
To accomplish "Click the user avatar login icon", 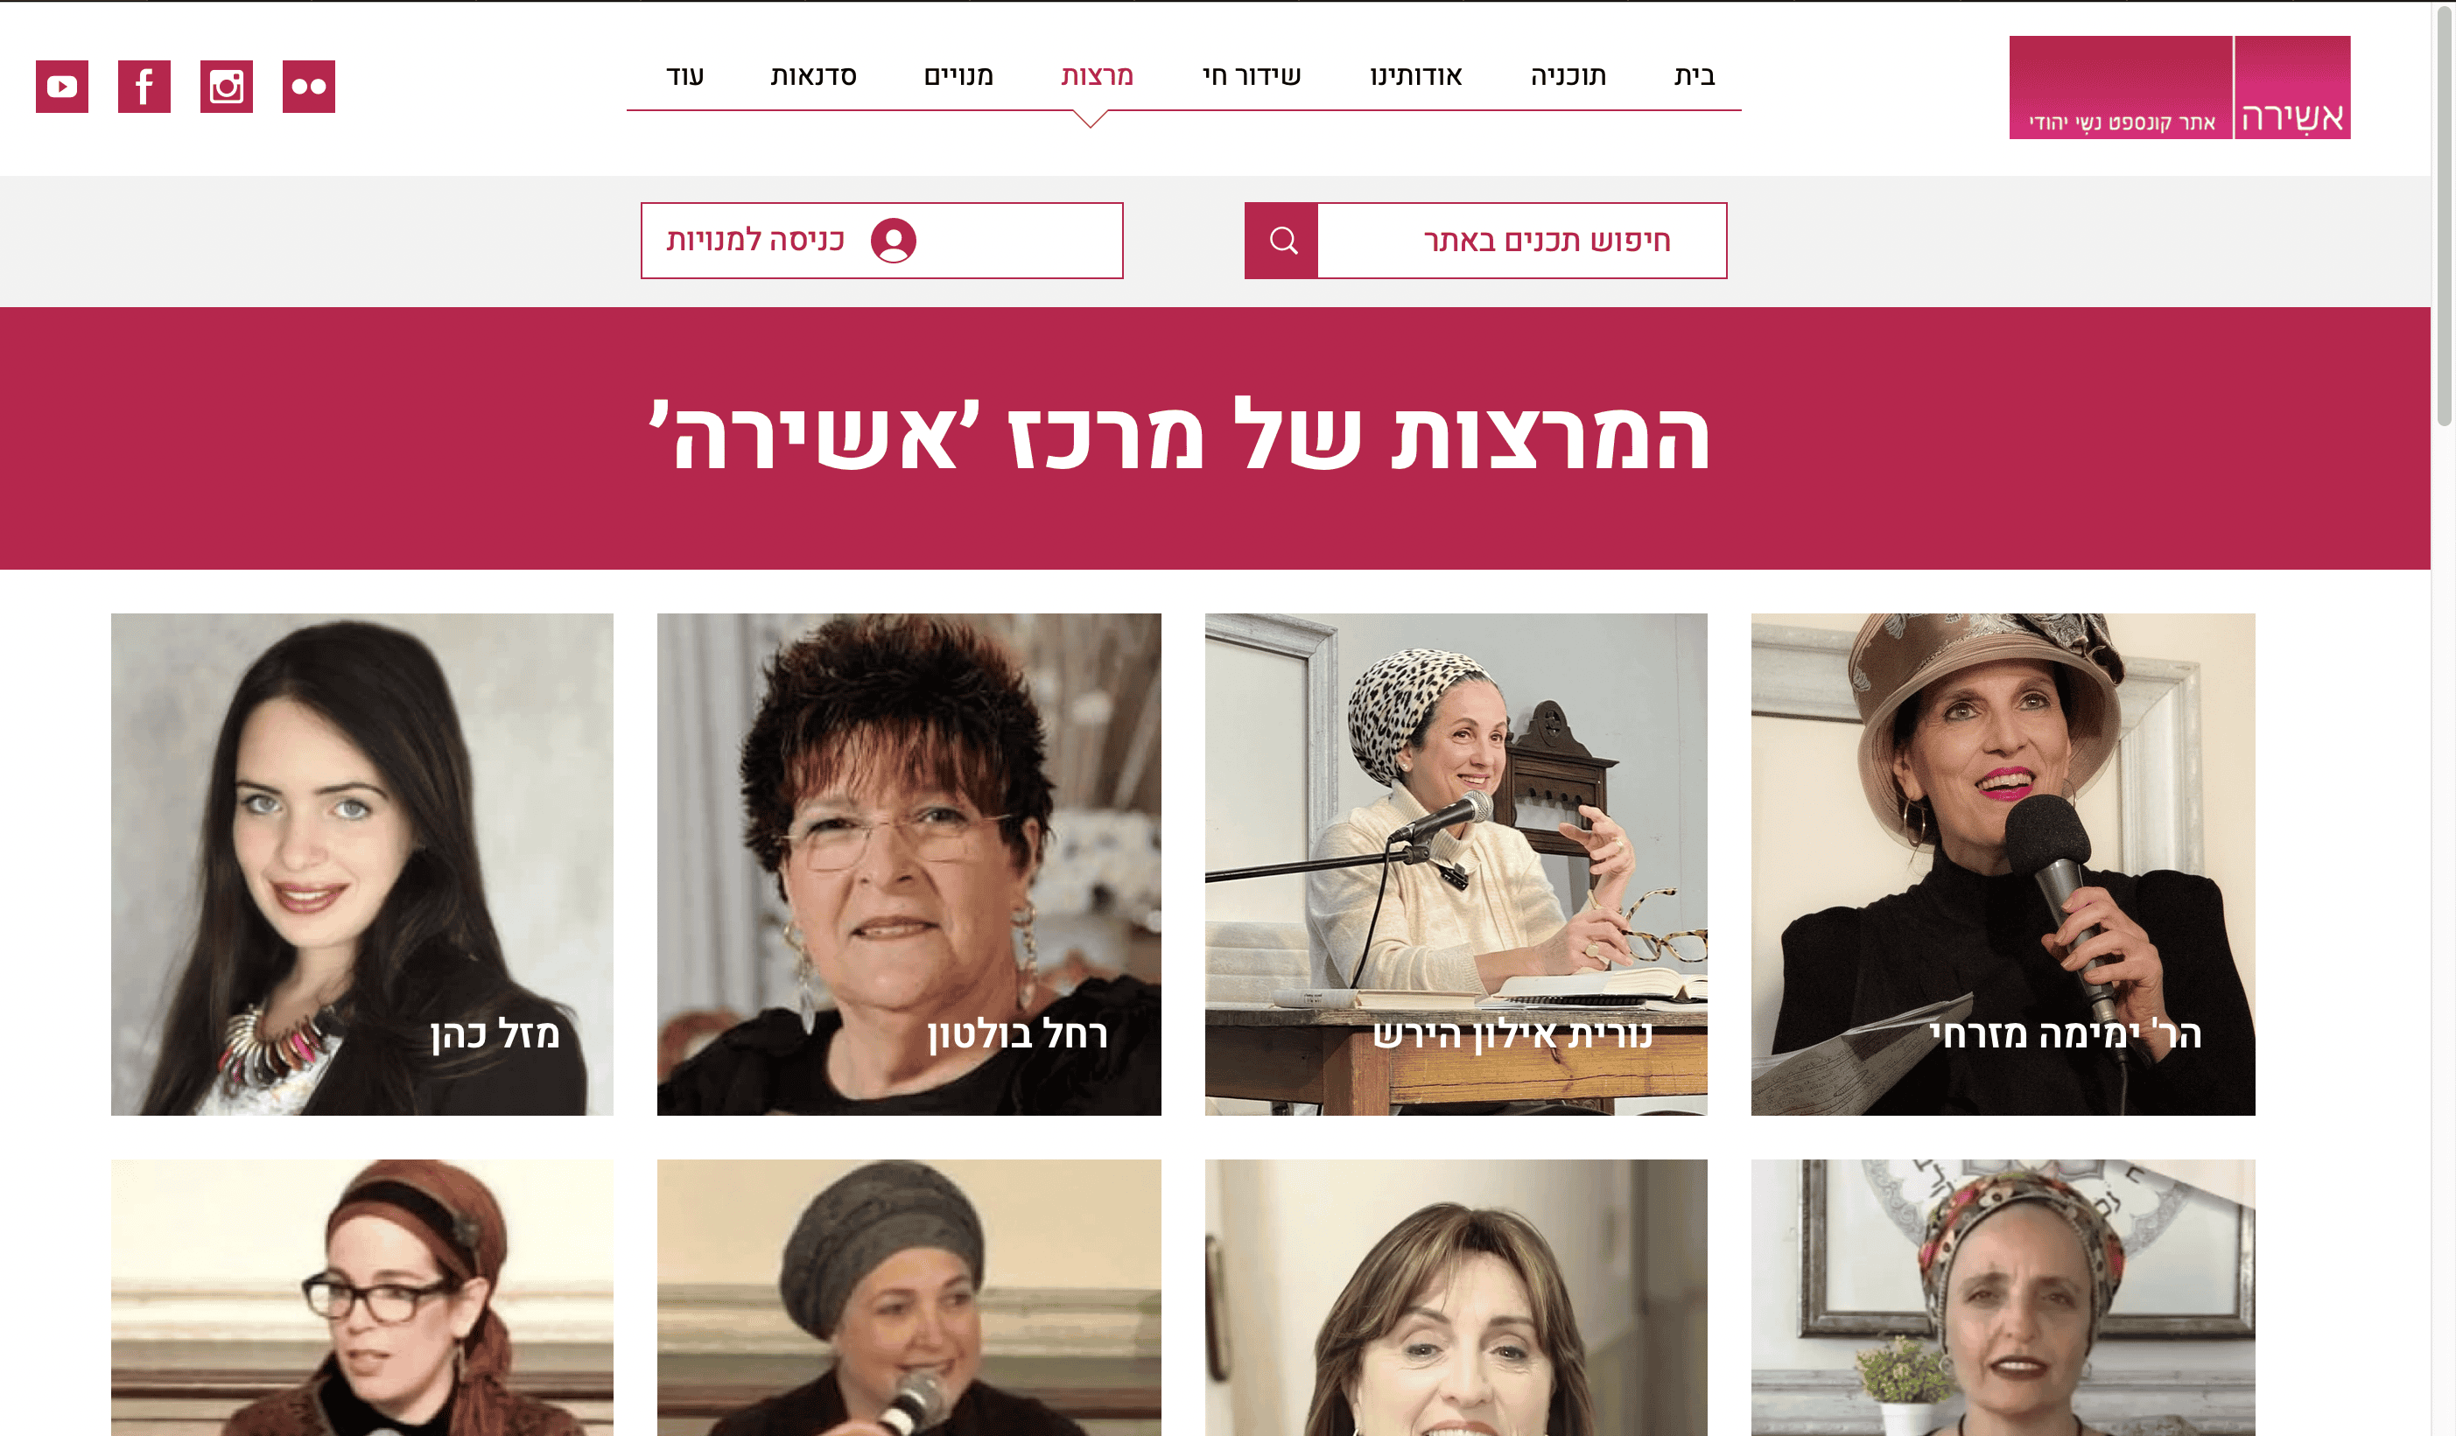I will click(894, 241).
